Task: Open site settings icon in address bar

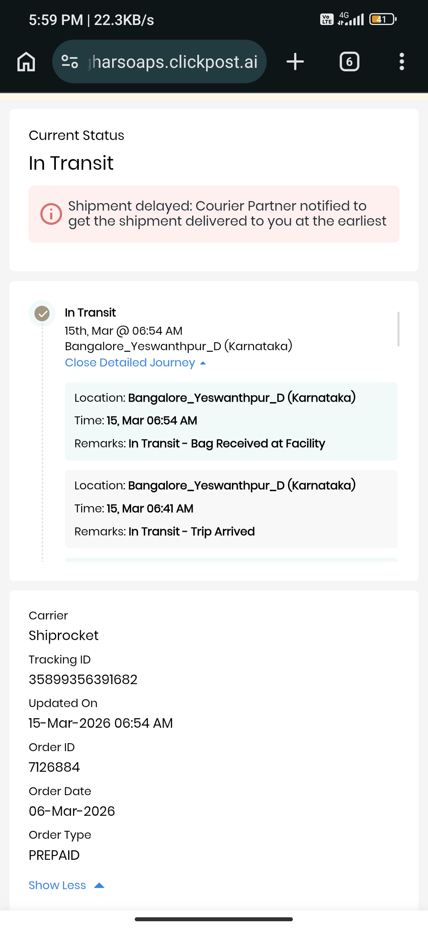Action: (70, 62)
